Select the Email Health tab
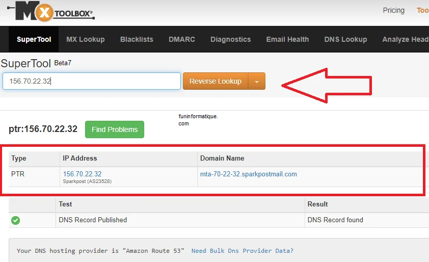Viewport: 429px width, 262px height. click(x=287, y=39)
